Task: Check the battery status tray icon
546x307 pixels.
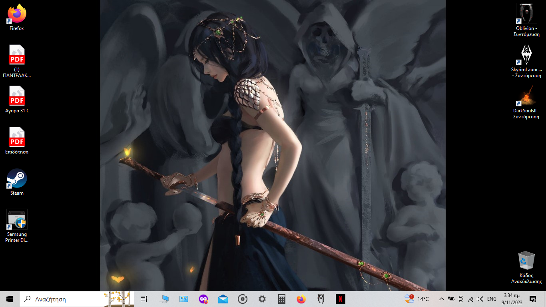Action: 451,299
